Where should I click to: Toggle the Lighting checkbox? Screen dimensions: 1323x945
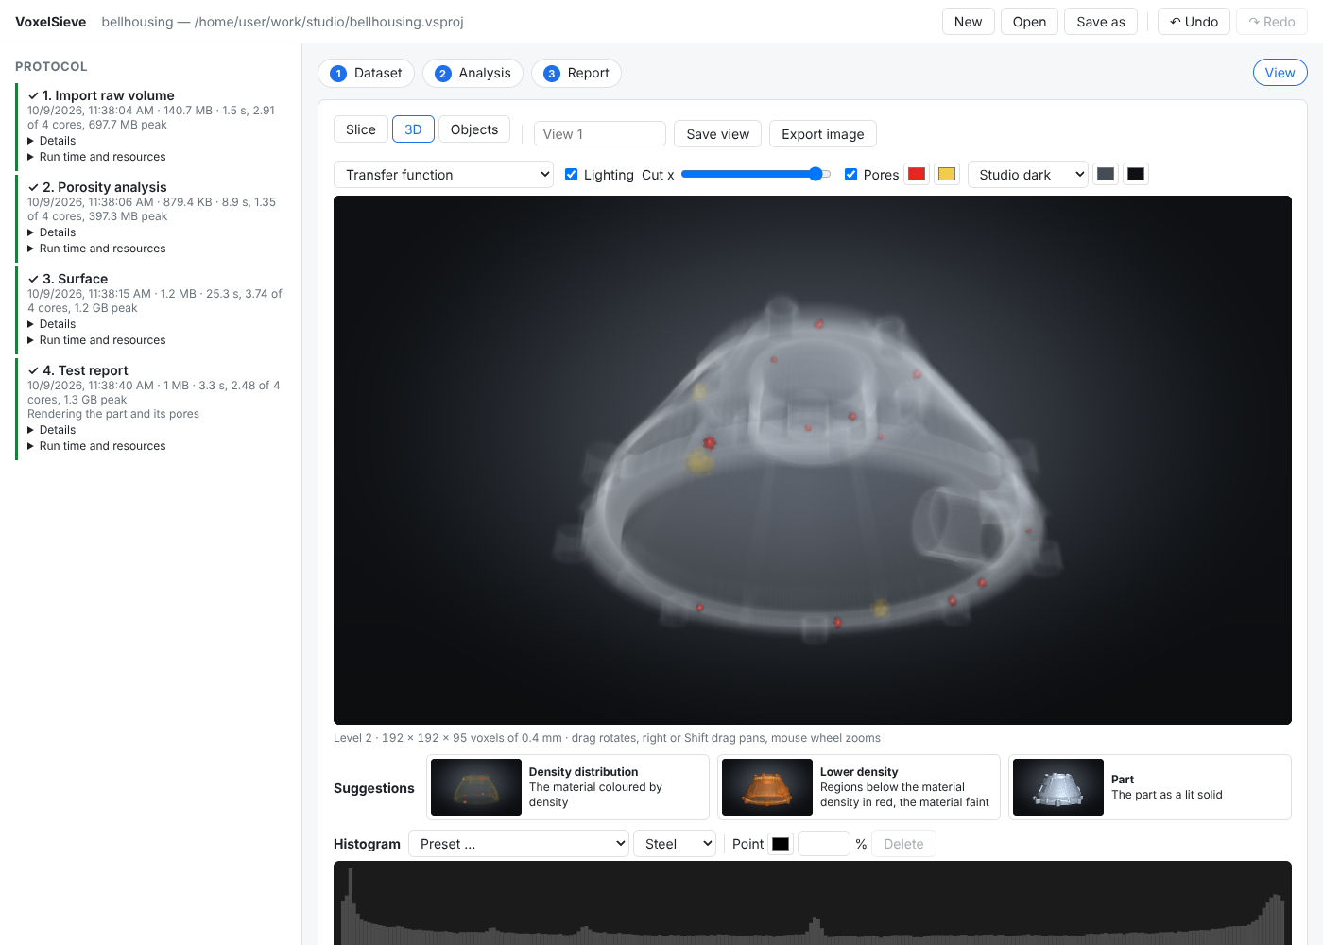(571, 174)
